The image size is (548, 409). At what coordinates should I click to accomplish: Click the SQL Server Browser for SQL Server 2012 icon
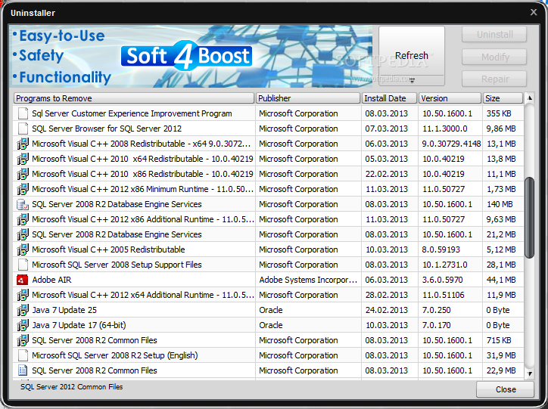pyautogui.click(x=23, y=129)
